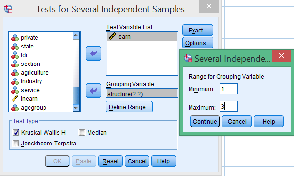Select the agriculture variable in list

tap(35, 73)
